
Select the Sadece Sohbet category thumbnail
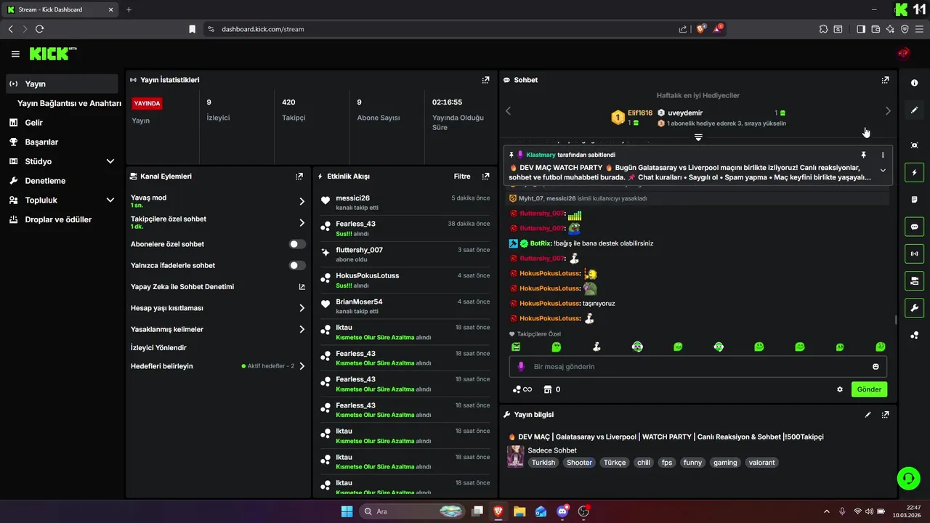(515, 456)
